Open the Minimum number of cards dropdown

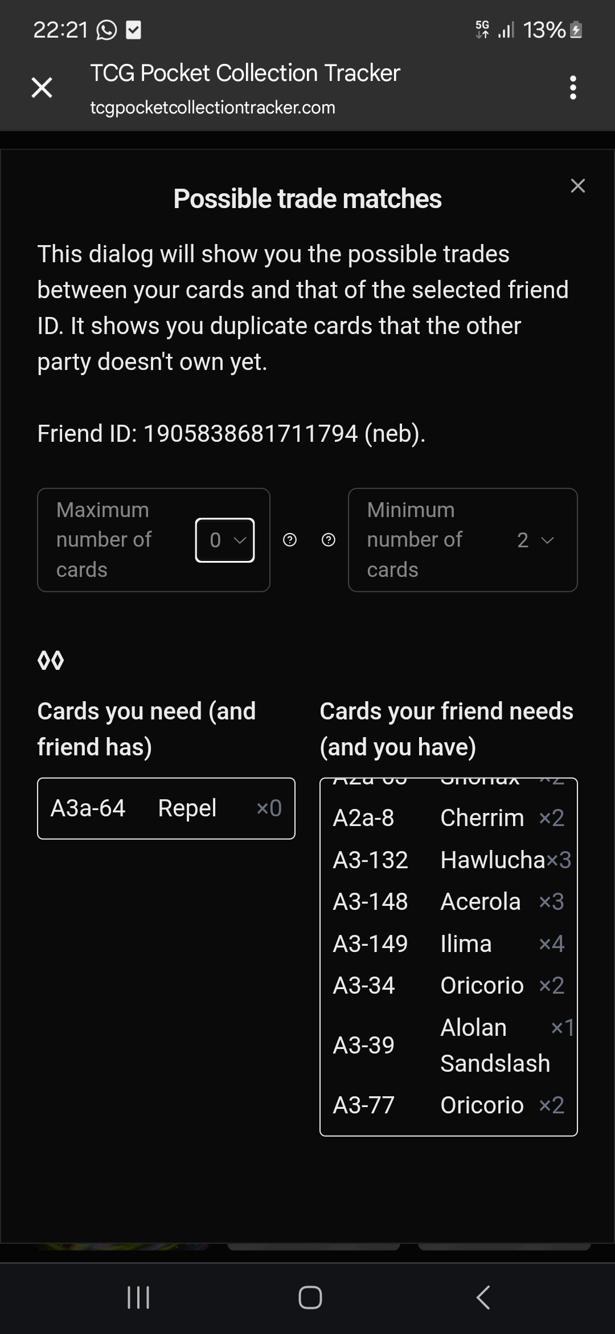click(x=535, y=540)
